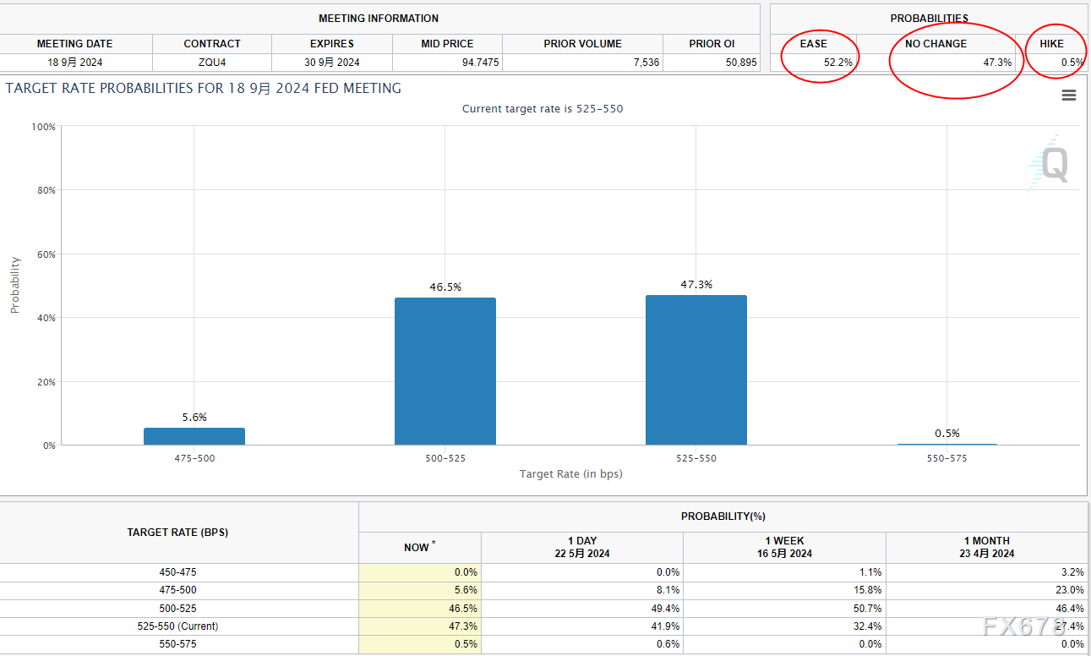This screenshot has height=656, width=1091.
Task: Click the 500-525 bar showing 46.5%
Action: pos(445,371)
